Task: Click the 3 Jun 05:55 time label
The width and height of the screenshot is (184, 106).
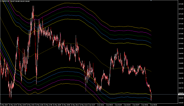Action: [x=154, y=105]
